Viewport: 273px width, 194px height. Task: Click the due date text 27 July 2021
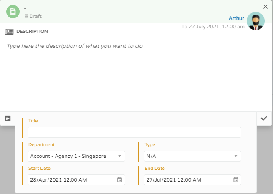tap(213, 27)
